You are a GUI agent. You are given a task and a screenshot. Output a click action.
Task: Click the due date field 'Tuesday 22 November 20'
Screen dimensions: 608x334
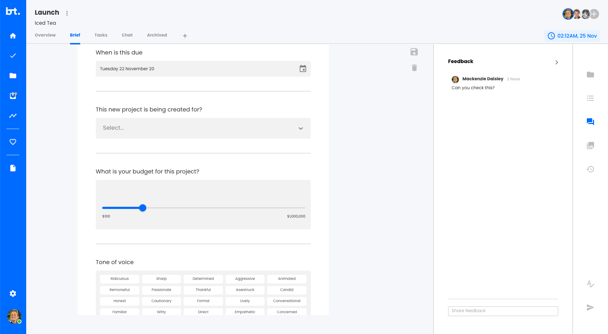[203, 69]
